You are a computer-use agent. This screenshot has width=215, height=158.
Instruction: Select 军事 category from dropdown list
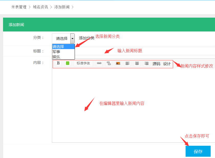pyautogui.click(x=63, y=52)
